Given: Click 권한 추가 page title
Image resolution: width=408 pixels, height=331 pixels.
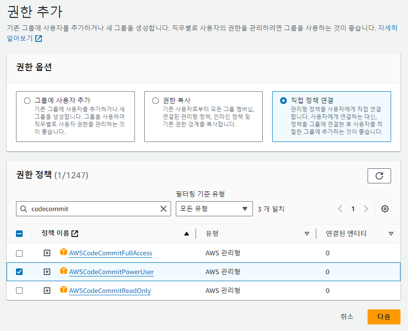Looking at the screenshot, I should click(x=35, y=12).
